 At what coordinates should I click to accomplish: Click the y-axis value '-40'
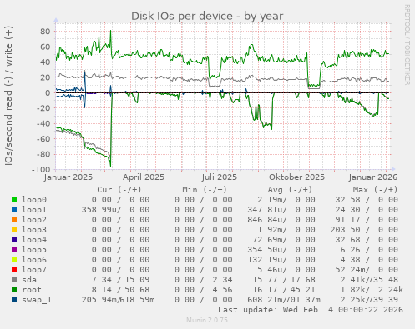pyautogui.click(x=43, y=123)
